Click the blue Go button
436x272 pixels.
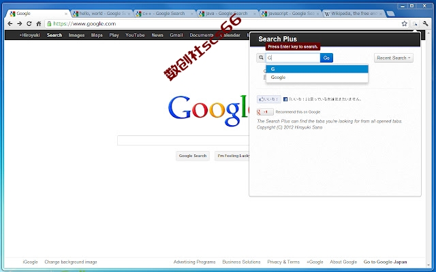pos(326,58)
